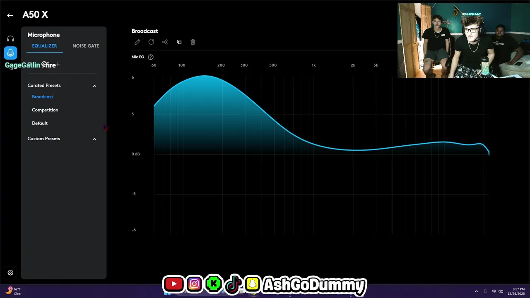
Task: Click the 200 frequency label
Action: click(x=221, y=65)
